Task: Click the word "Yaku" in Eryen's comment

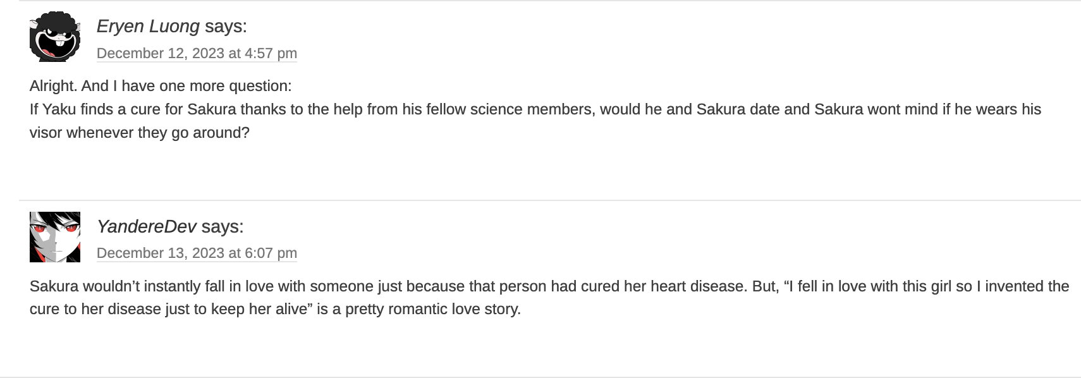Action: [59, 109]
